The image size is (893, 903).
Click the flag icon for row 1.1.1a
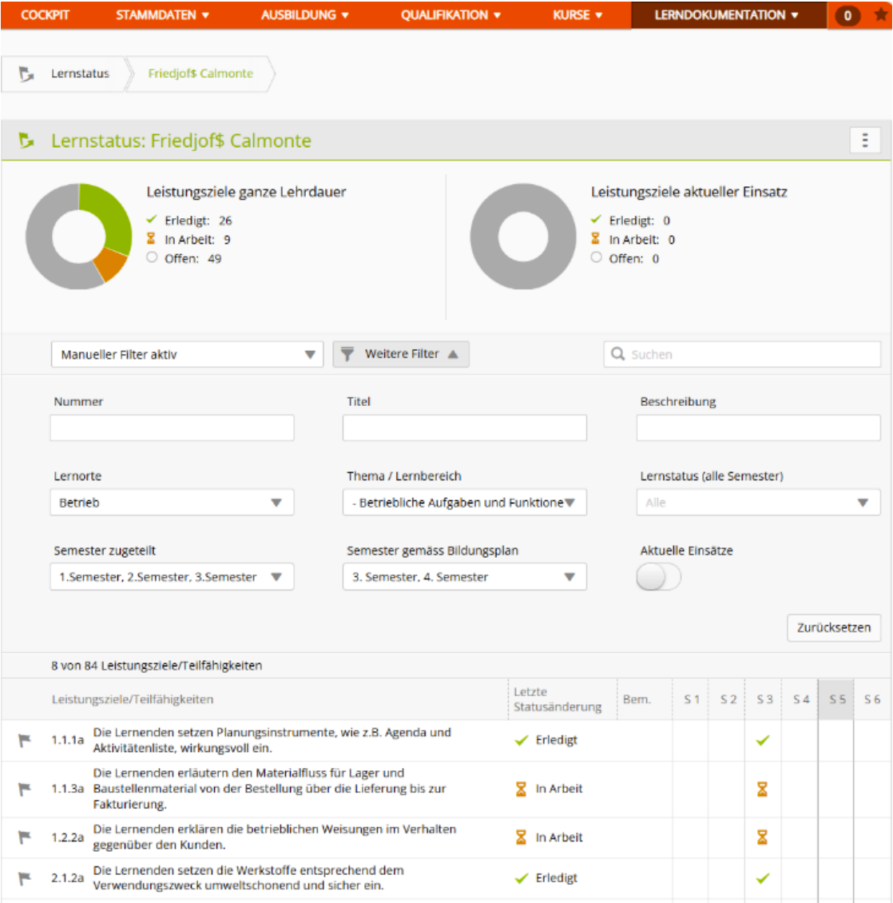pyautogui.click(x=25, y=741)
